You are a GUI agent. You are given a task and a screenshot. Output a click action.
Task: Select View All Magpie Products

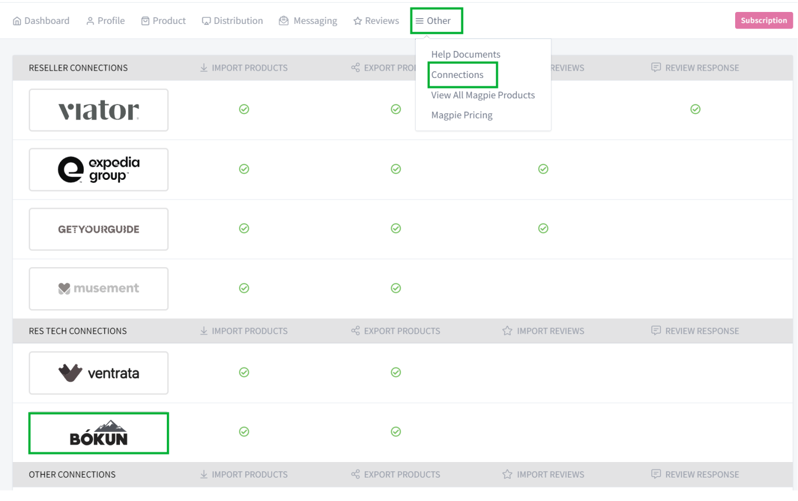pyautogui.click(x=483, y=95)
